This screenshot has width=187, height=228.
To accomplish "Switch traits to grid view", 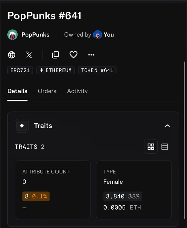I will 151,147.
